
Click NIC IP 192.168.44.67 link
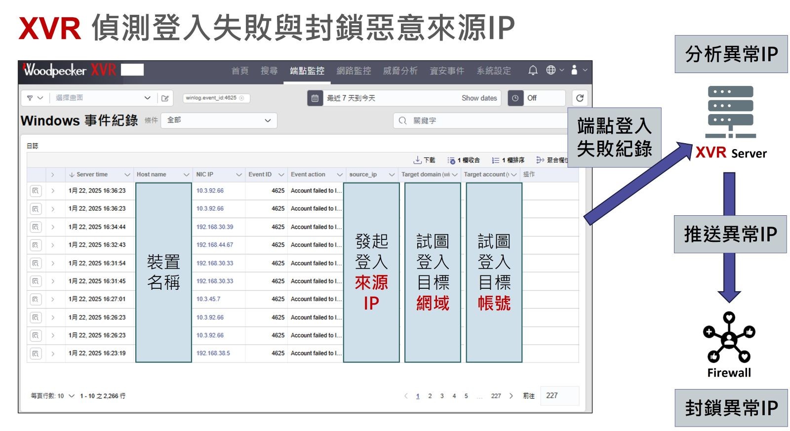[x=215, y=245]
